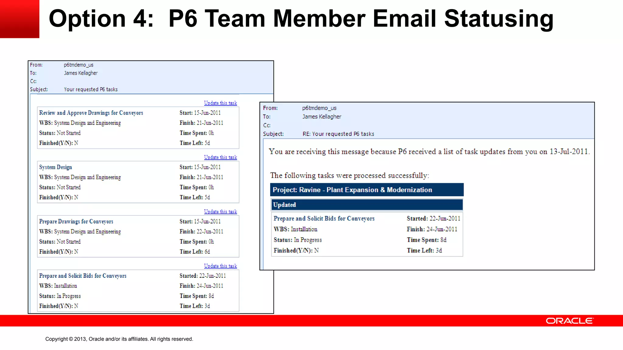
Task: Click 'The following tasks were processed successfully' line
Action: [350, 176]
